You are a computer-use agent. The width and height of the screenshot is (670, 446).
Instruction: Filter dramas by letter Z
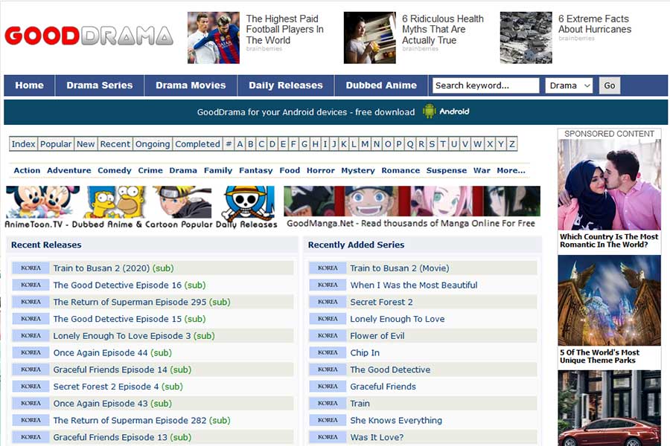pyautogui.click(x=512, y=144)
